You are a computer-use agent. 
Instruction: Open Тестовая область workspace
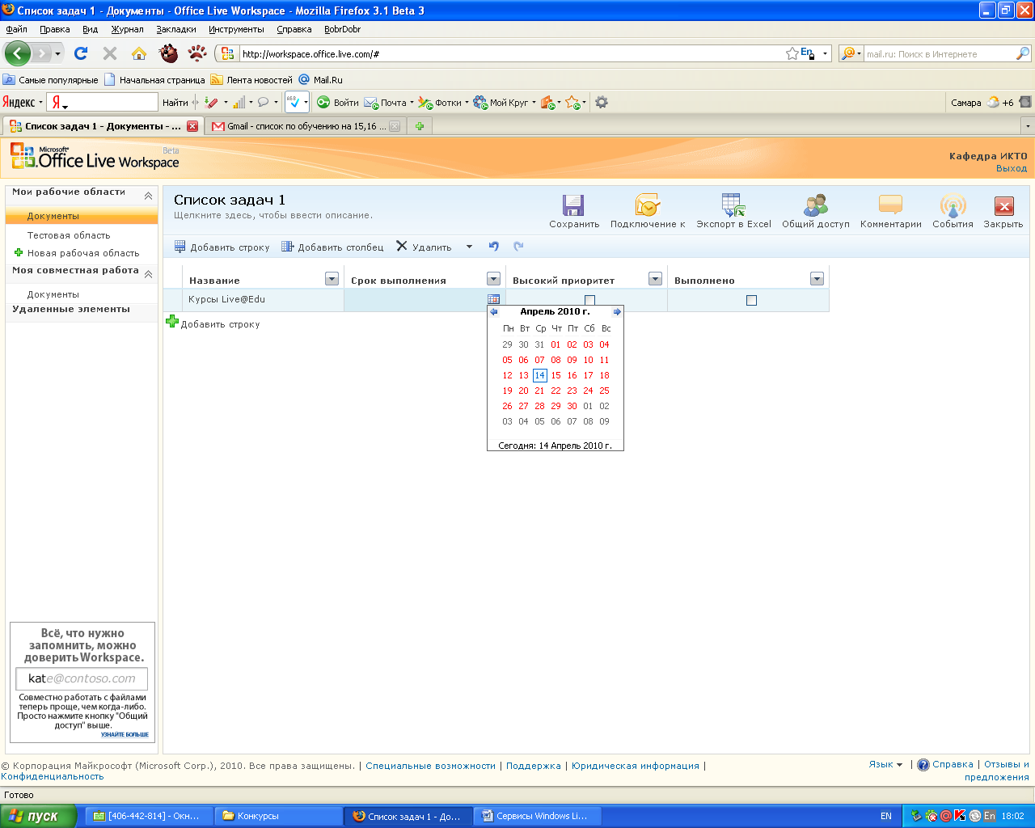[69, 235]
